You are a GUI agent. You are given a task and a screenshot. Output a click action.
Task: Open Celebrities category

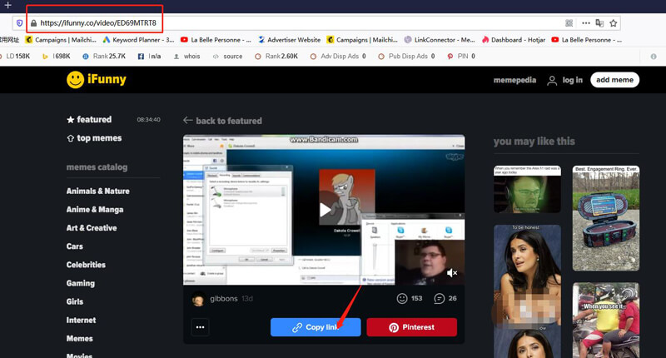[x=86, y=265]
